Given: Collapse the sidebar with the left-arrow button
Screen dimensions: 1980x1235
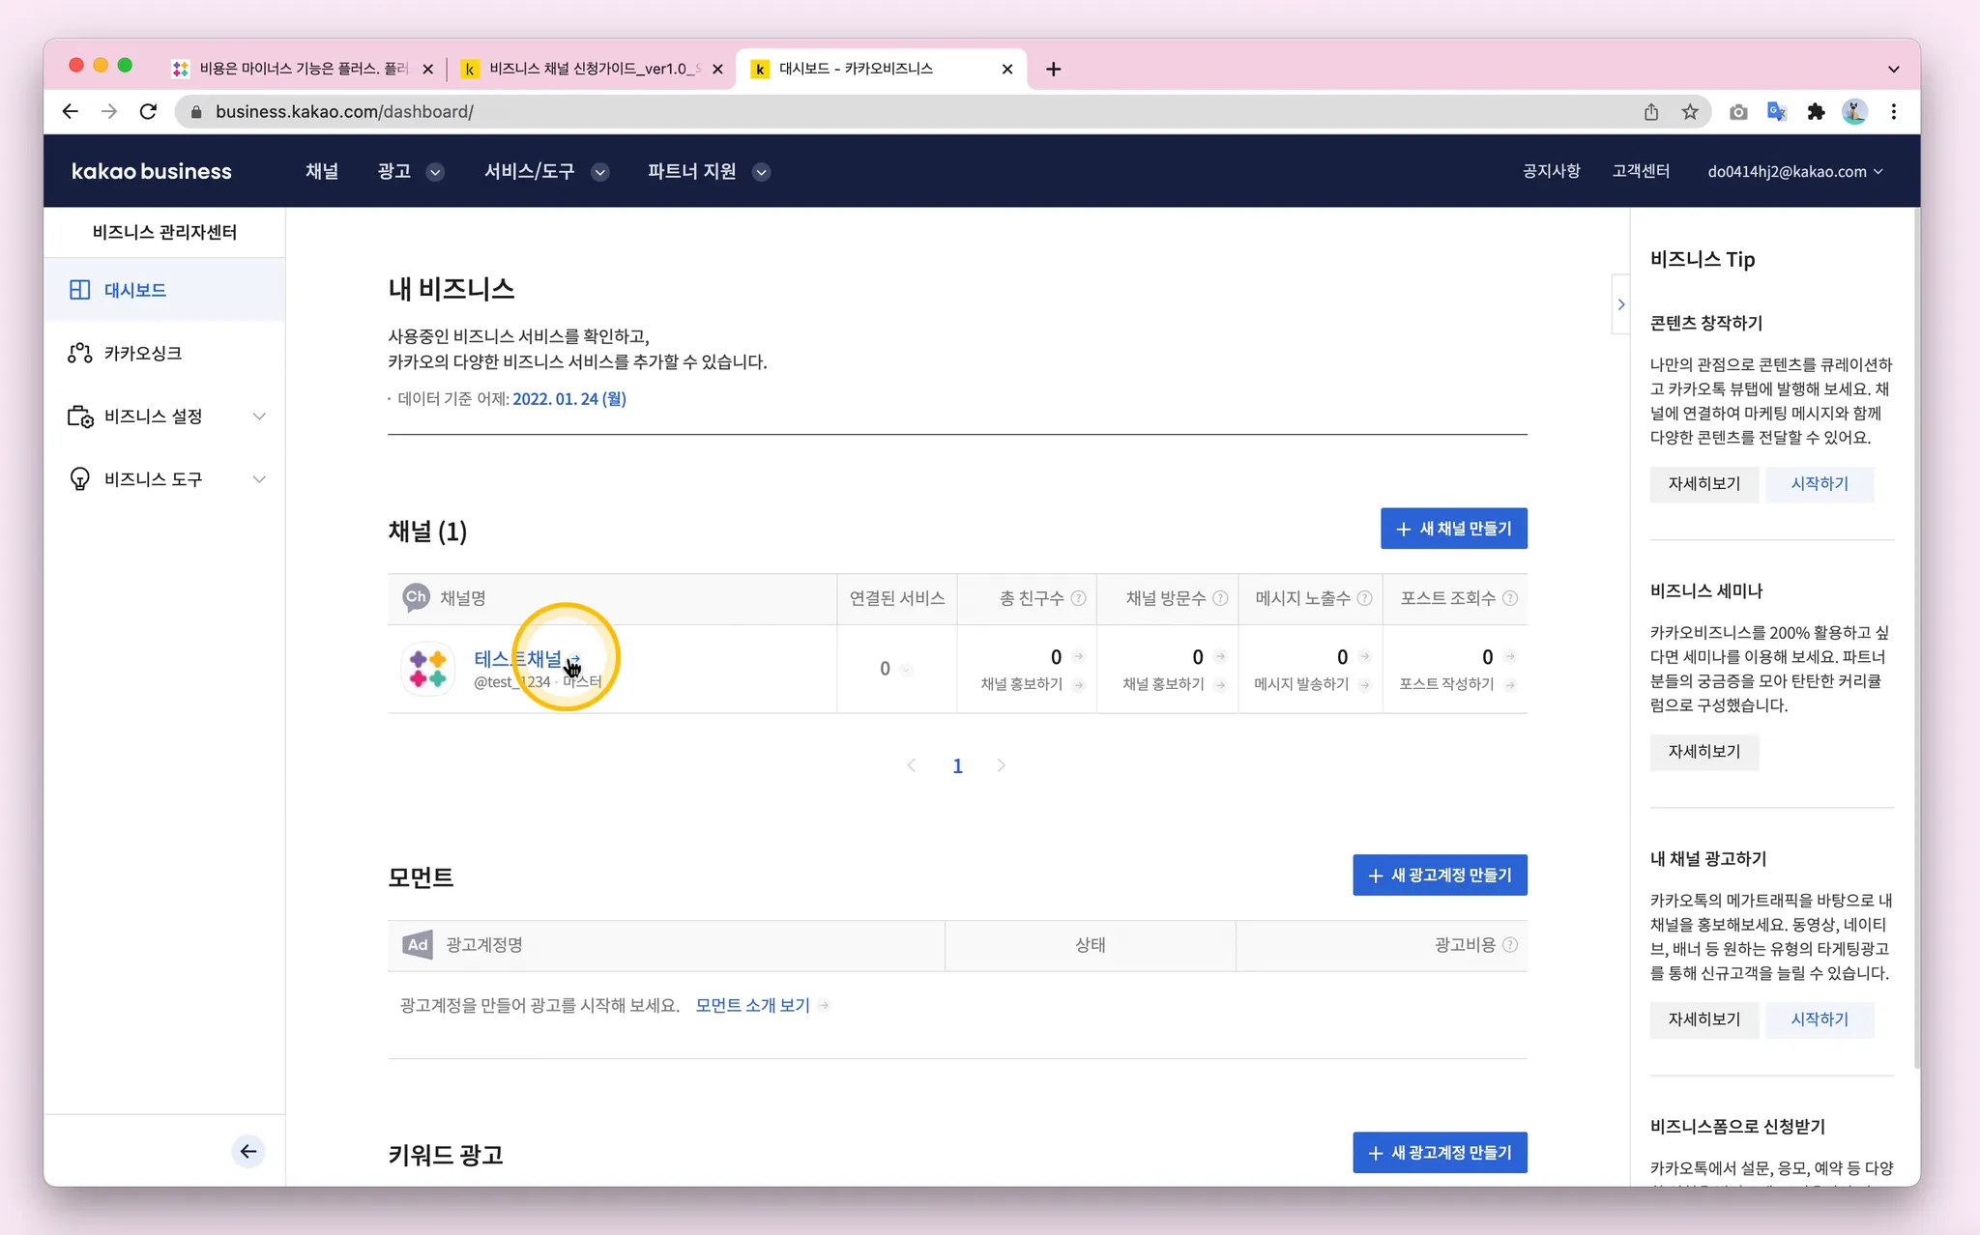Looking at the screenshot, I should [x=248, y=1151].
